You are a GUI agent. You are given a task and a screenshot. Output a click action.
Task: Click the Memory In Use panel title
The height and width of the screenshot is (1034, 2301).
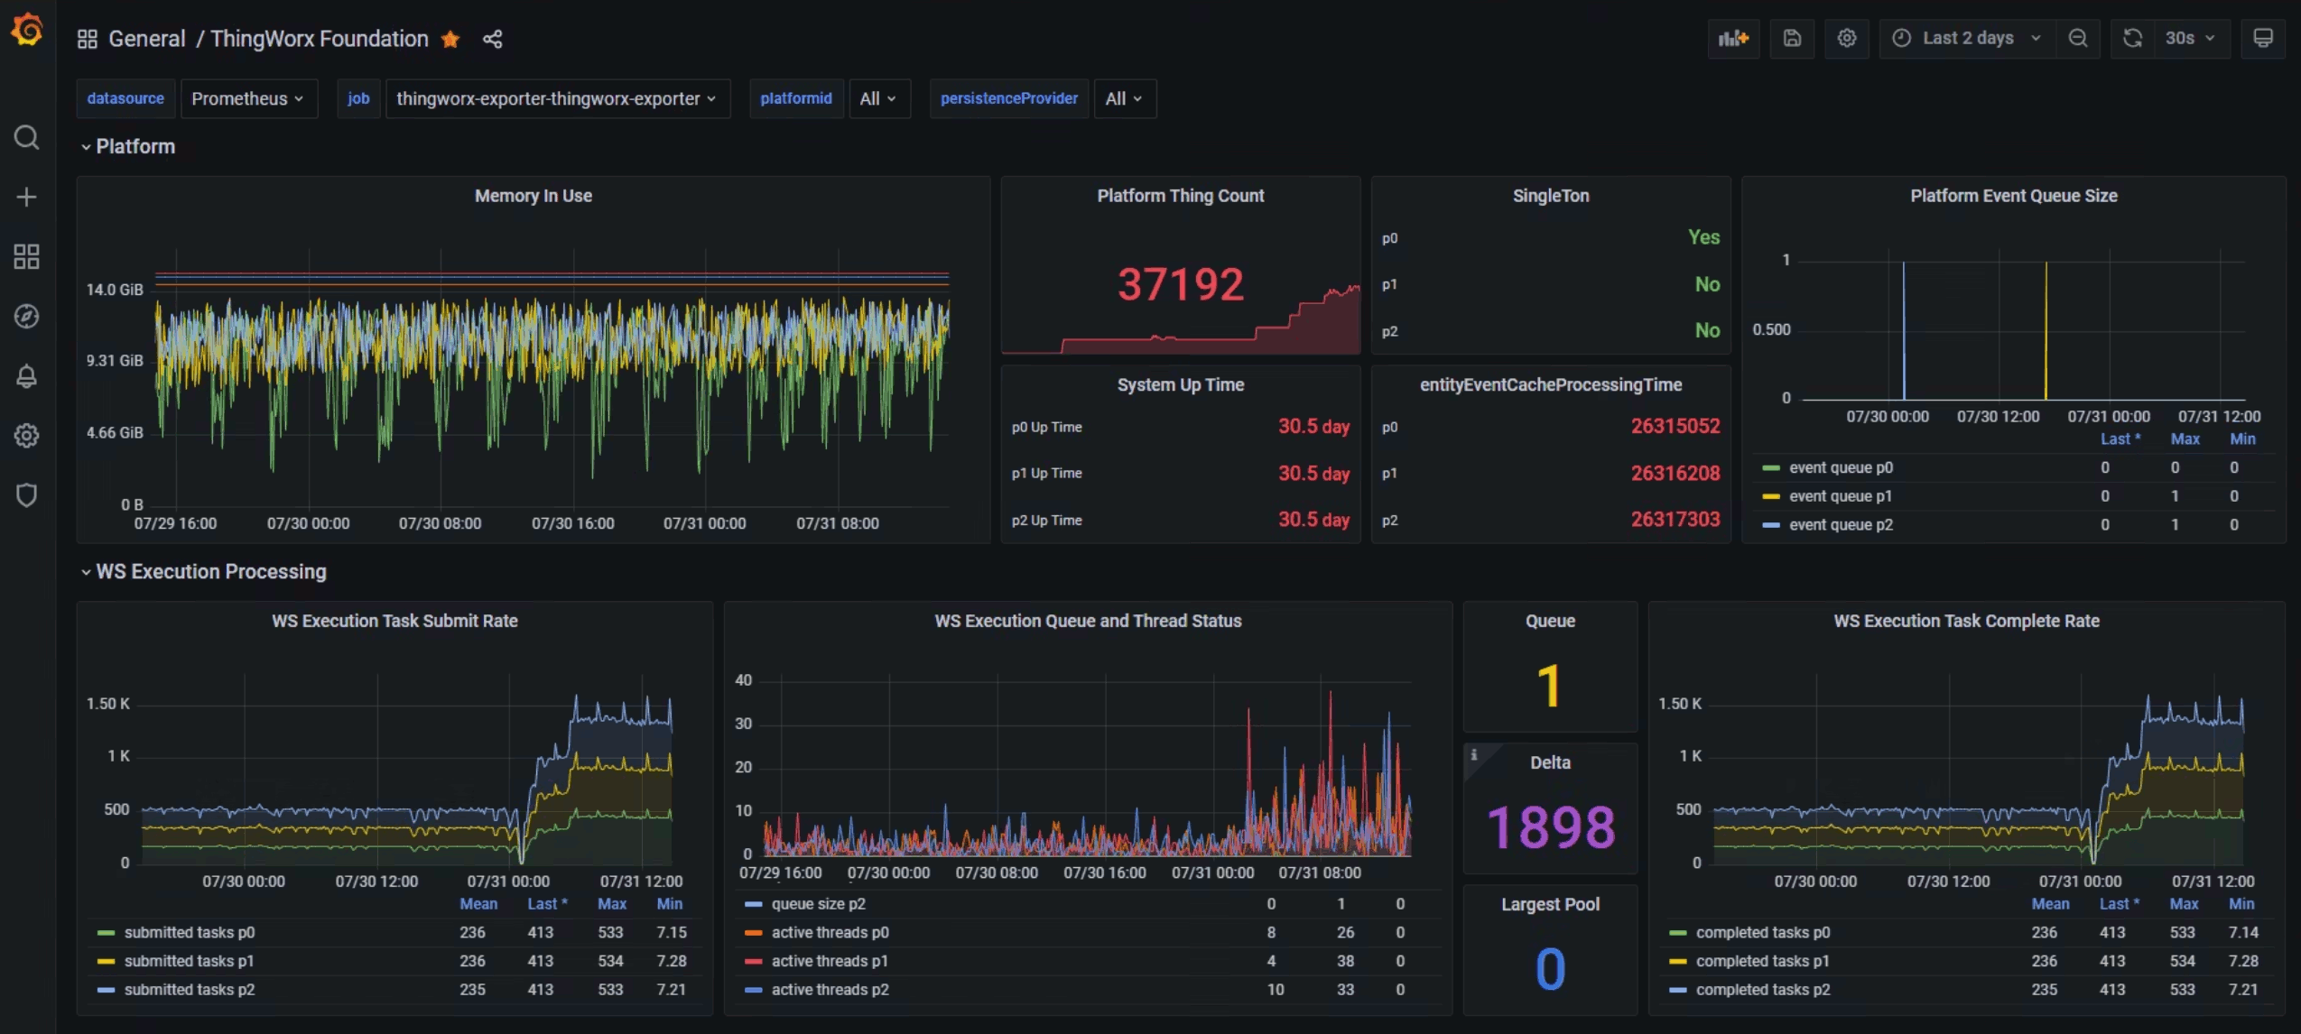[x=533, y=196]
